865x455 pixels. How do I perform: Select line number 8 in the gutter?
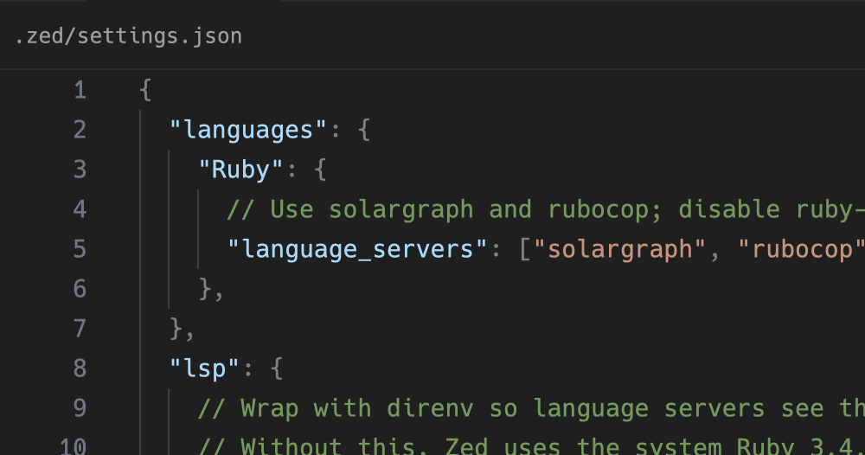point(80,368)
